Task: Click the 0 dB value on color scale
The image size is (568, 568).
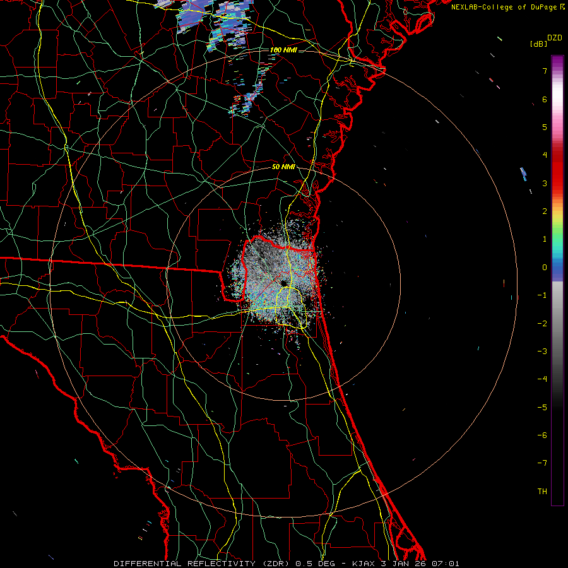Action: point(545,268)
